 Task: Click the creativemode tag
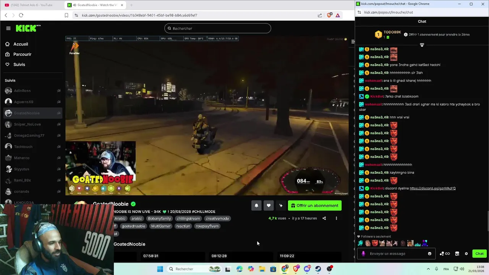point(217,218)
